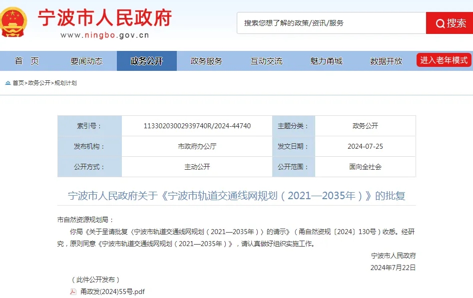Click the 宁波市人民政府 site title

[105, 18]
